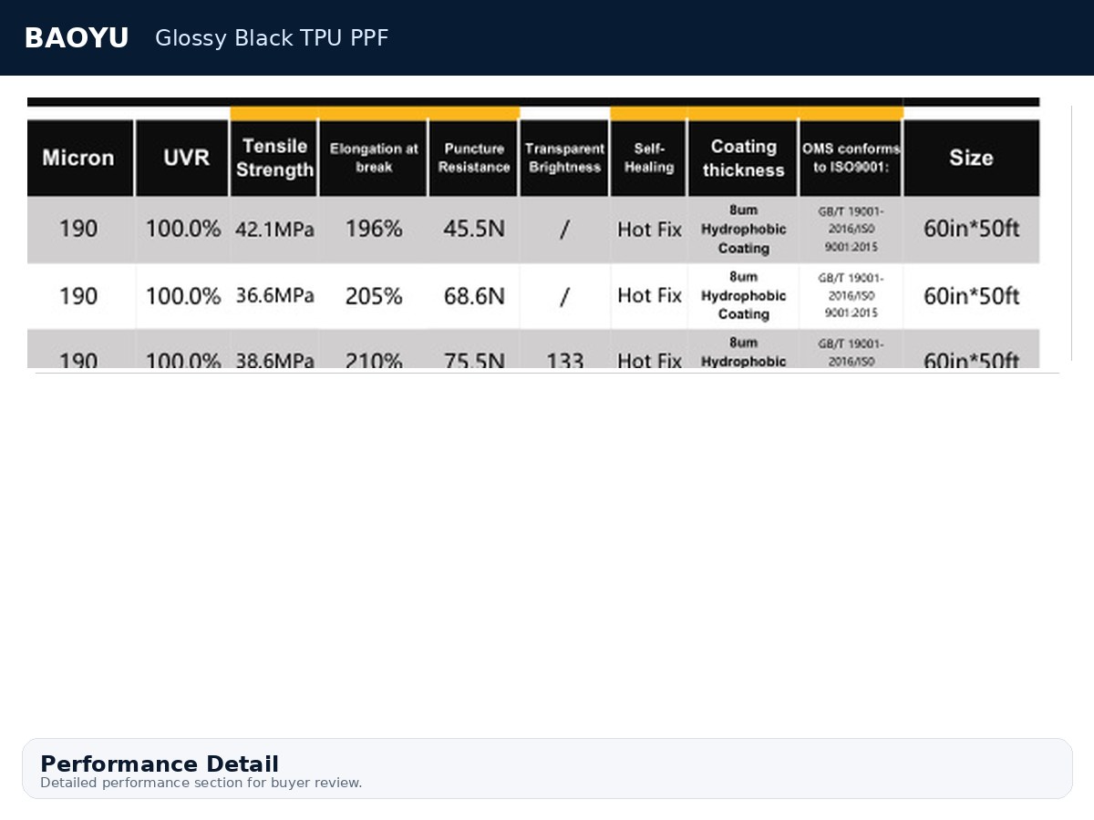Select the Self-Healing column header
1094x820 pixels.
[648, 158]
